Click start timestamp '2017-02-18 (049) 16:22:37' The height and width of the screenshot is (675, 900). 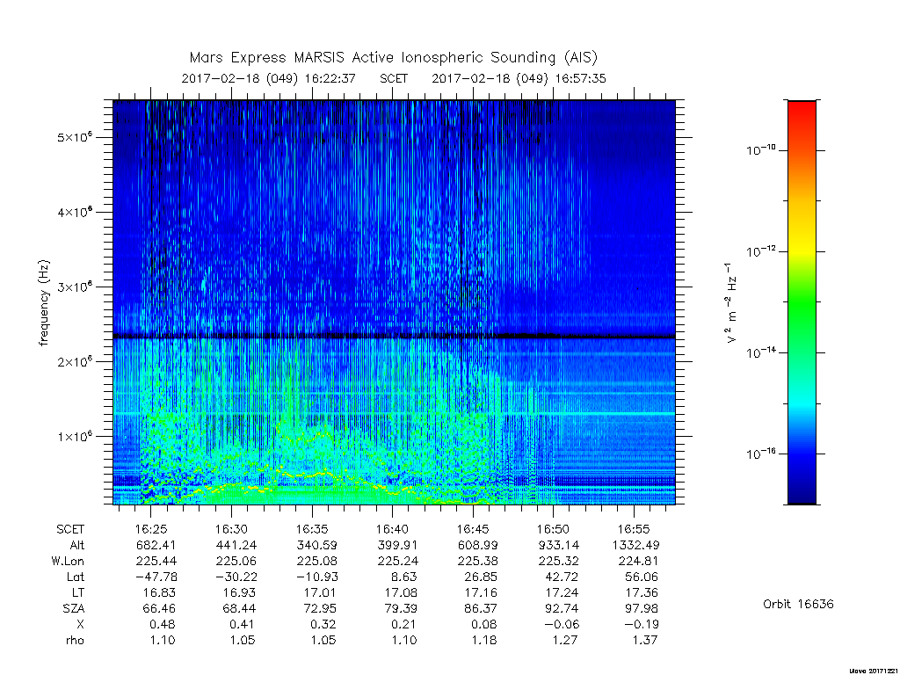point(269,78)
